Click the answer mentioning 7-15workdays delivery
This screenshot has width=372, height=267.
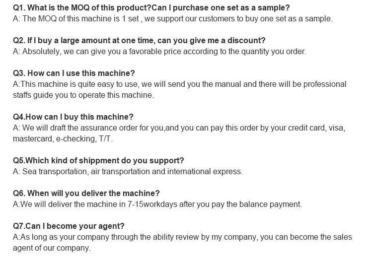[x=157, y=204]
